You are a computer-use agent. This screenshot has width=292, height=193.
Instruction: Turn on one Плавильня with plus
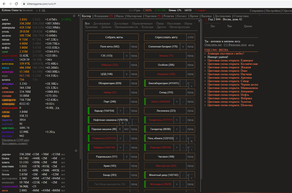(x=120, y=138)
